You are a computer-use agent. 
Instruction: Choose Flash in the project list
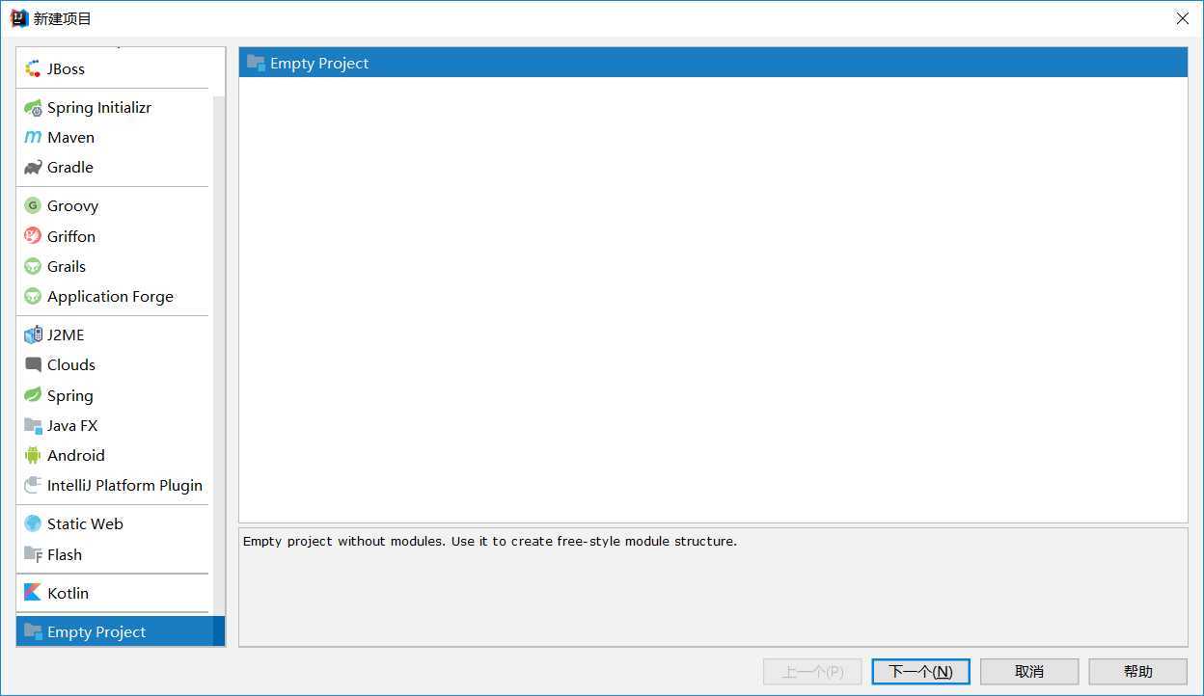coord(65,555)
